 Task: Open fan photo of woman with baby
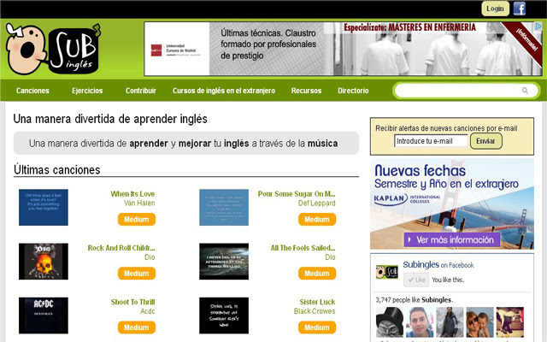pyautogui.click(x=479, y=322)
